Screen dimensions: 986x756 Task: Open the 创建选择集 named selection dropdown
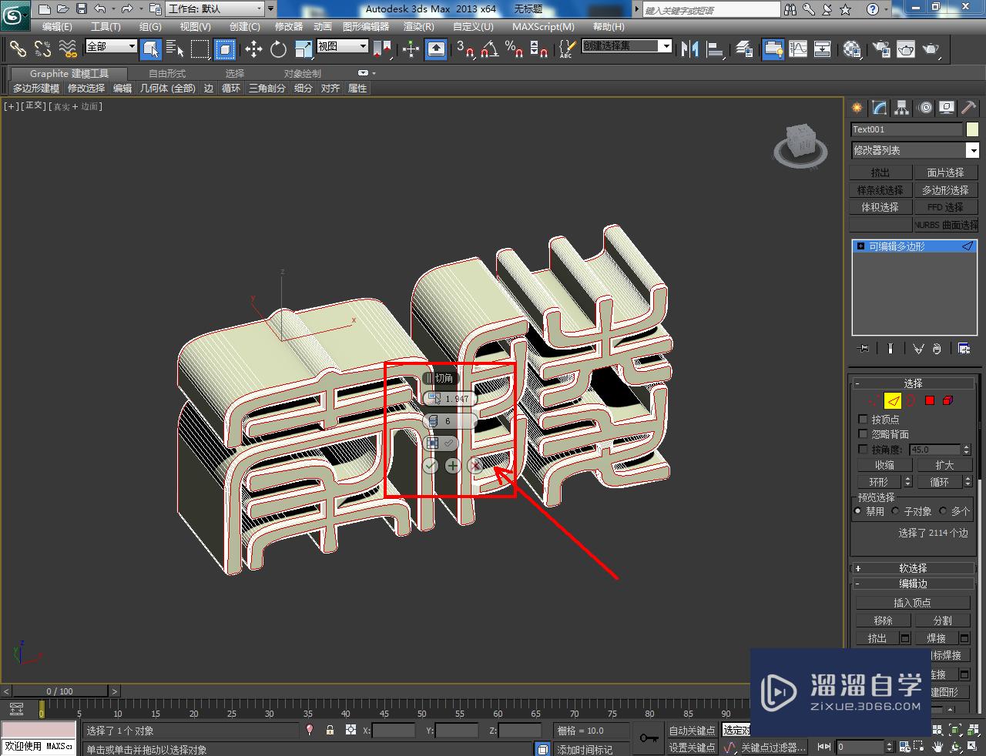pos(626,46)
